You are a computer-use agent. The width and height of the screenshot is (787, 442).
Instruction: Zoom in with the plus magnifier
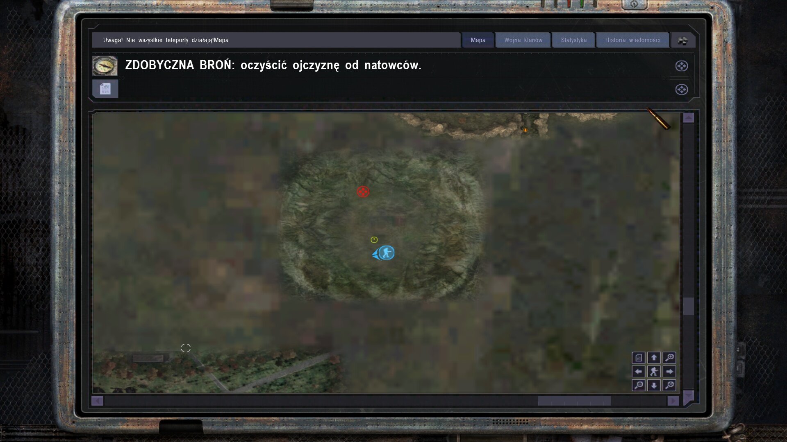(669, 358)
